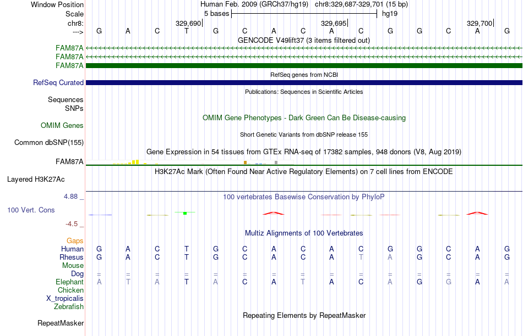This screenshot has height=336, width=523.
Task: Click the 5 bases scale bar
Action: 304,14
